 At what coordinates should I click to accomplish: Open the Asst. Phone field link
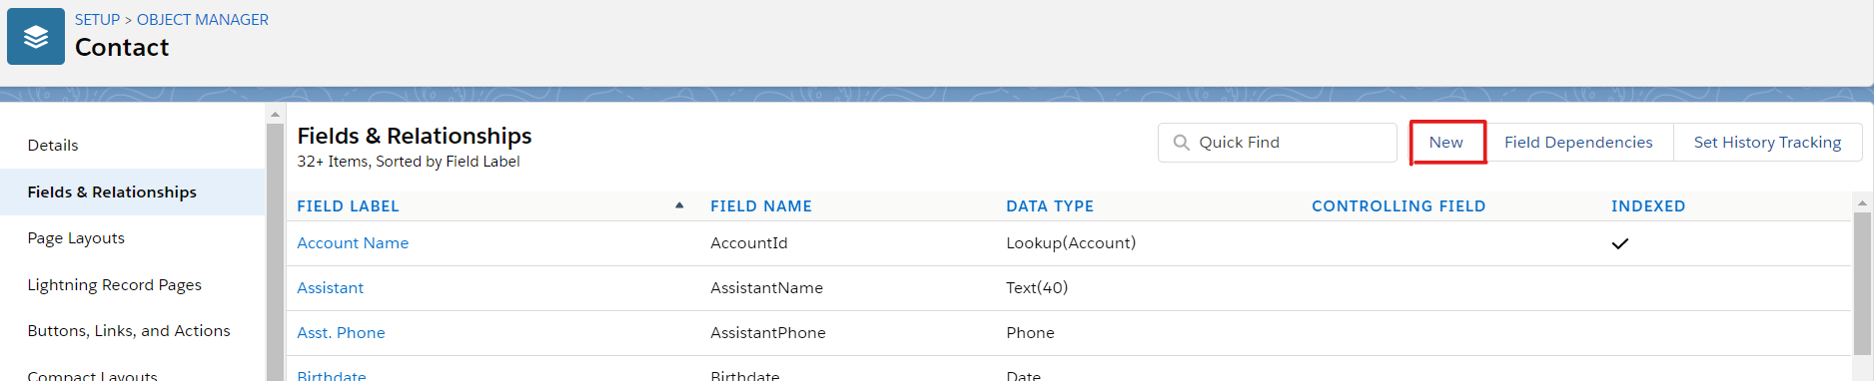pyautogui.click(x=341, y=333)
